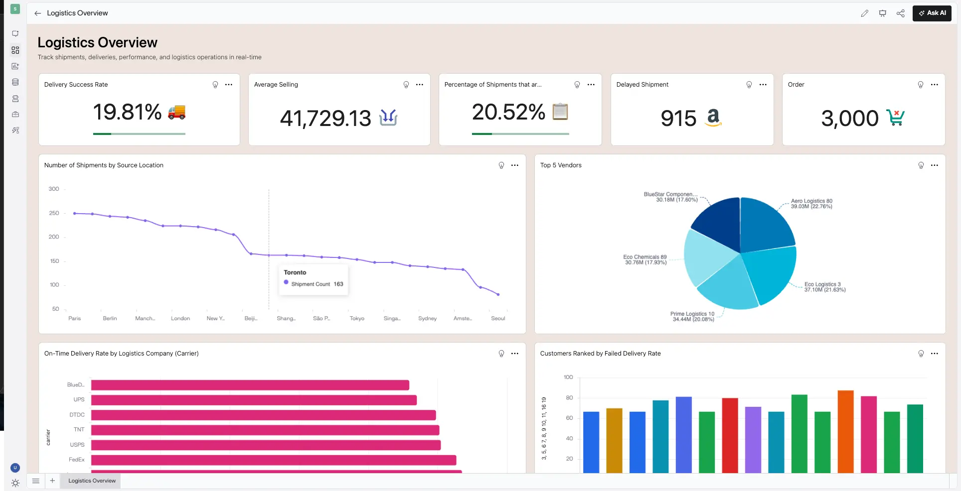The height and width of the screenshot is (491, 961).
Task: Open more options on Order card
Action: tap(935, 85)
